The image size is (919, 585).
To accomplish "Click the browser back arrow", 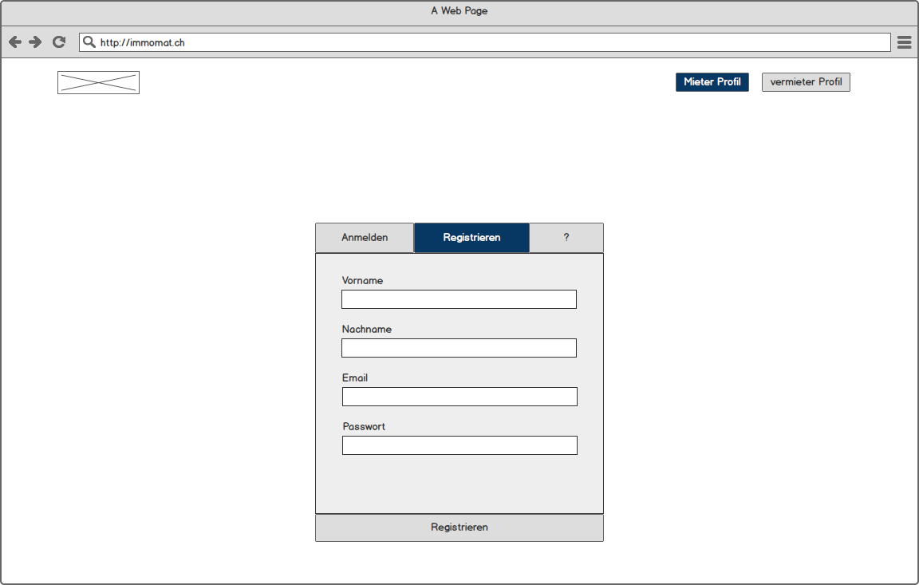I will click(15, 42).
